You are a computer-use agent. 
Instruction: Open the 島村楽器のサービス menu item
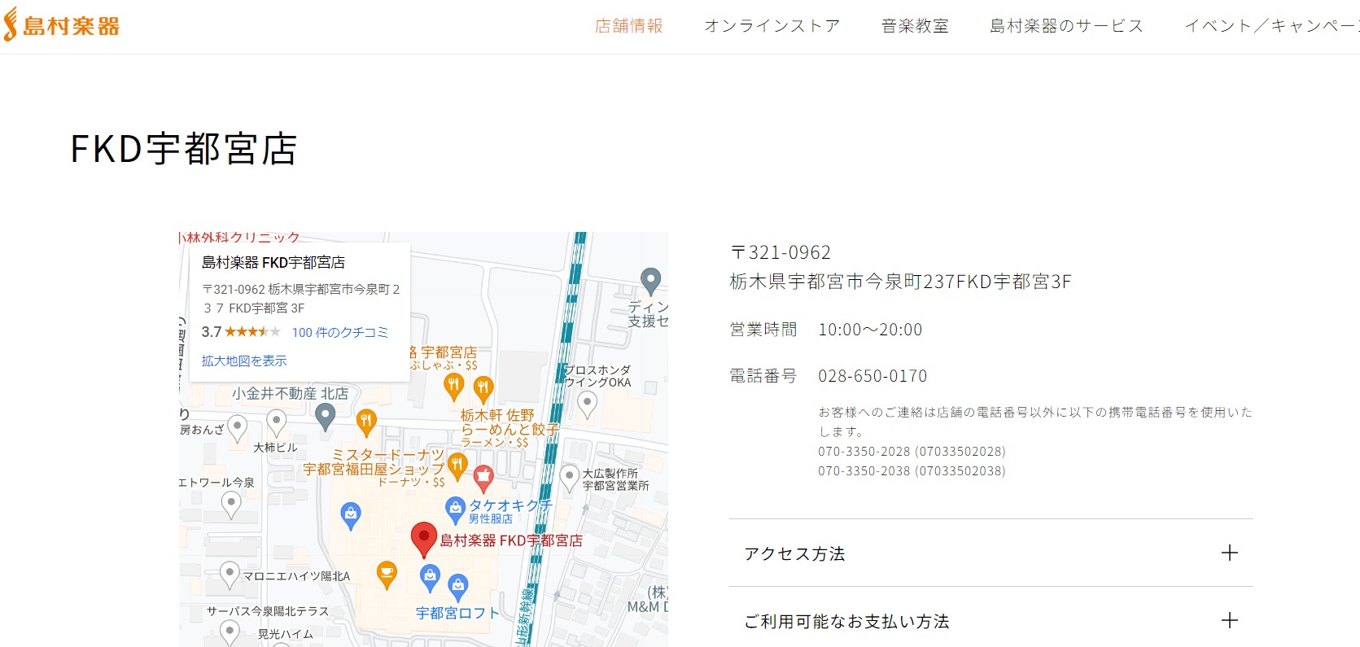click(1066, 26)
